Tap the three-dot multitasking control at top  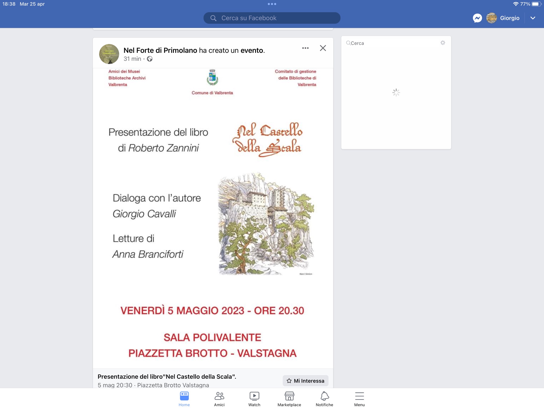pos(272,4)
